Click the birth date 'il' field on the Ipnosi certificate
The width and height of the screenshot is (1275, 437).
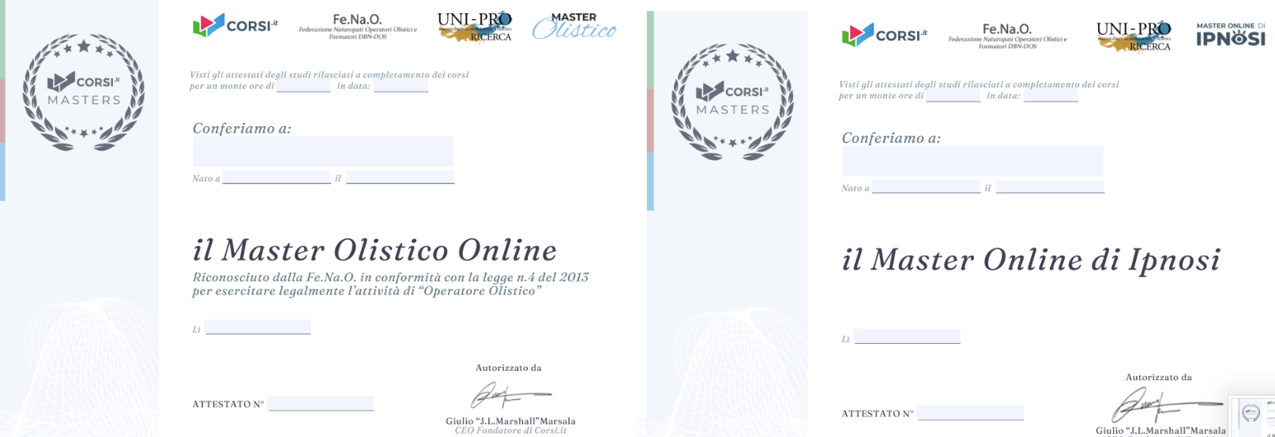point(1050,187)
